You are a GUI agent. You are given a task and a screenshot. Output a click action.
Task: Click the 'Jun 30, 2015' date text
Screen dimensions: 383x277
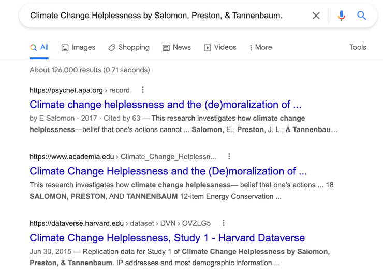point(51,251)
